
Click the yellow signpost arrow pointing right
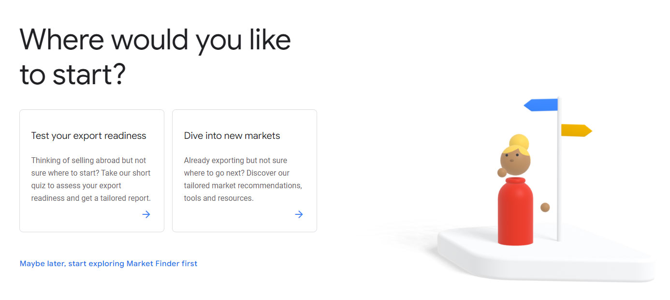point(576,130)
